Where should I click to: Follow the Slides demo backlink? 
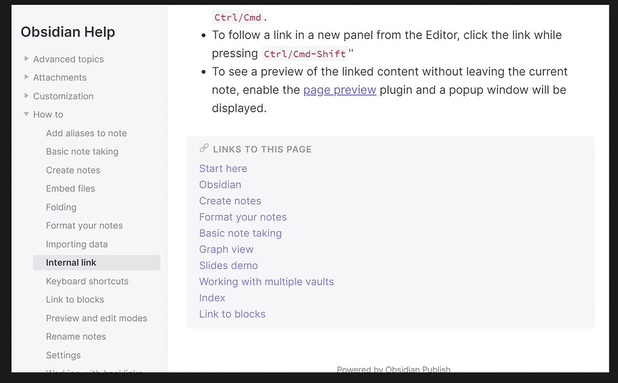(x=229, y=266)
